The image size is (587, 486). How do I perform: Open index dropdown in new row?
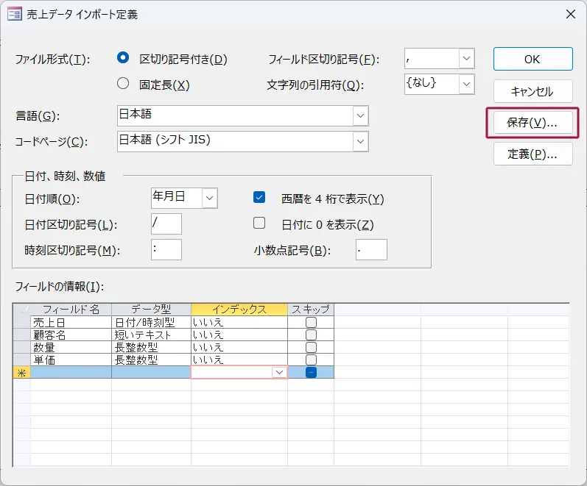(x=279, y=373)
